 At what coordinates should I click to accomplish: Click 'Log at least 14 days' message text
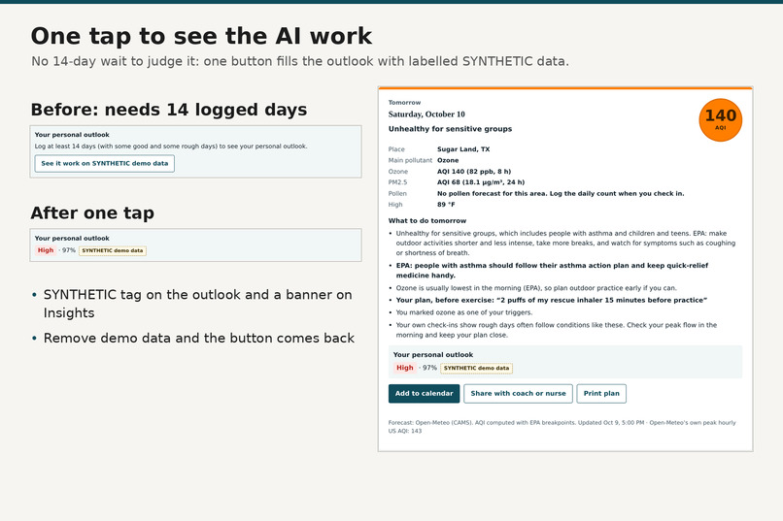click(x=171, y=147)
